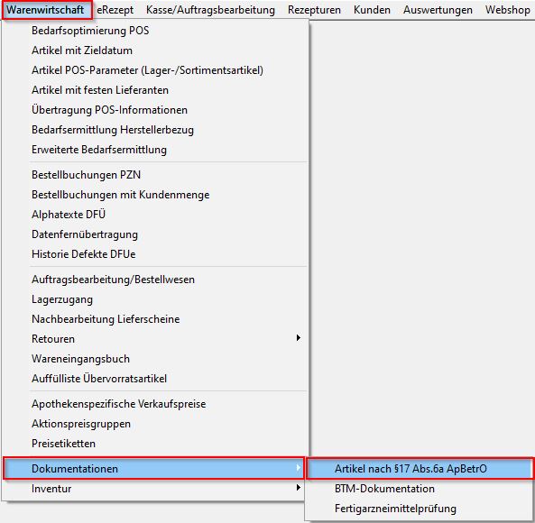The image size is (535, 523).
Task: Expand the Dokumentationen submenu
Action: click(153, 469)
